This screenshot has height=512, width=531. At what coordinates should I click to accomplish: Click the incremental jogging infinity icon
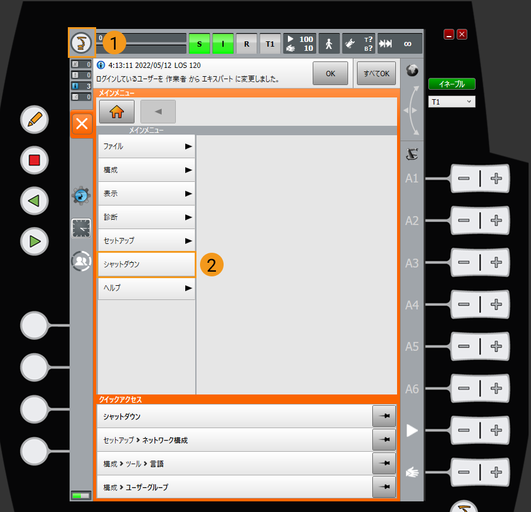(399, 44)
